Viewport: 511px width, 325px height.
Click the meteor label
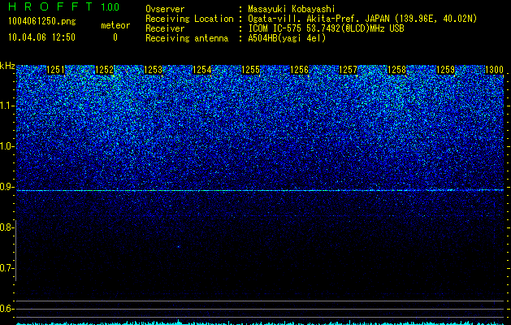115,25
